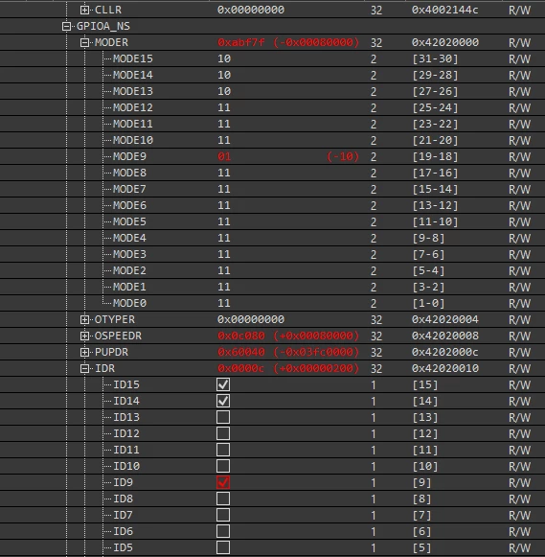Select the MODE11 field row

click(x=272, y=124)
